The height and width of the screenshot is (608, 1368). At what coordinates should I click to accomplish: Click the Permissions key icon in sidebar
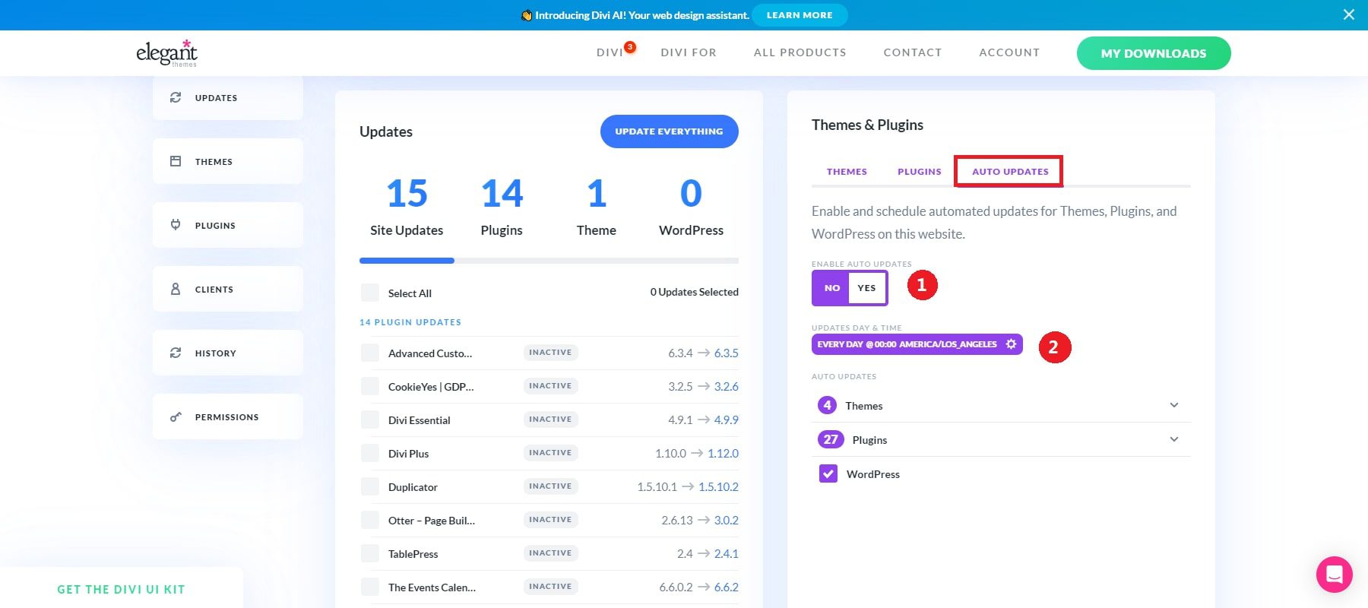[176, 416]
